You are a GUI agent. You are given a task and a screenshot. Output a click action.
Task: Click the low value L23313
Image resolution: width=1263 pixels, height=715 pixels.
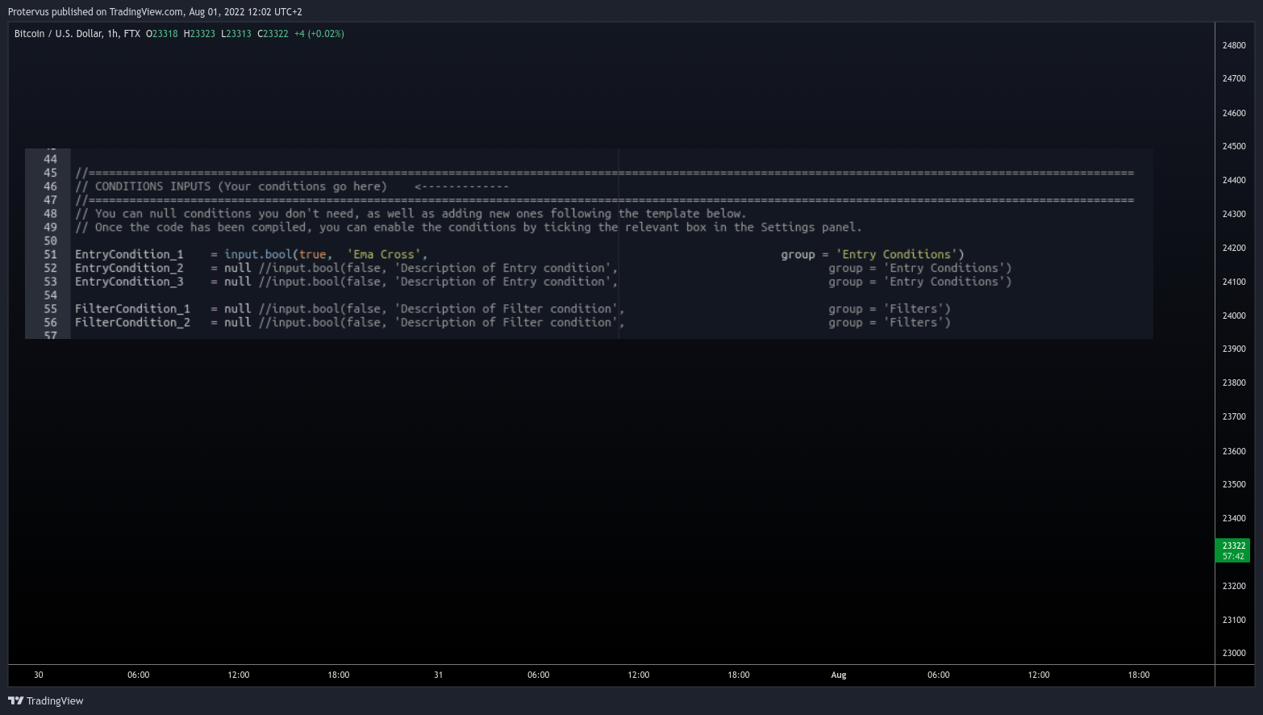236,34
